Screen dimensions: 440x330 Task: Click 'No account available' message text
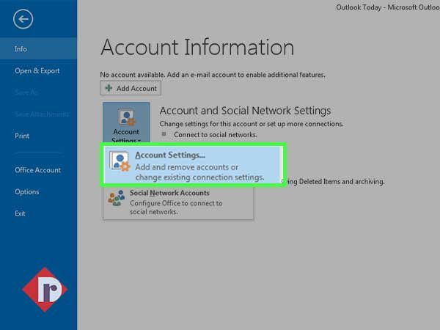pyautogui.click(x=213, y=75)
